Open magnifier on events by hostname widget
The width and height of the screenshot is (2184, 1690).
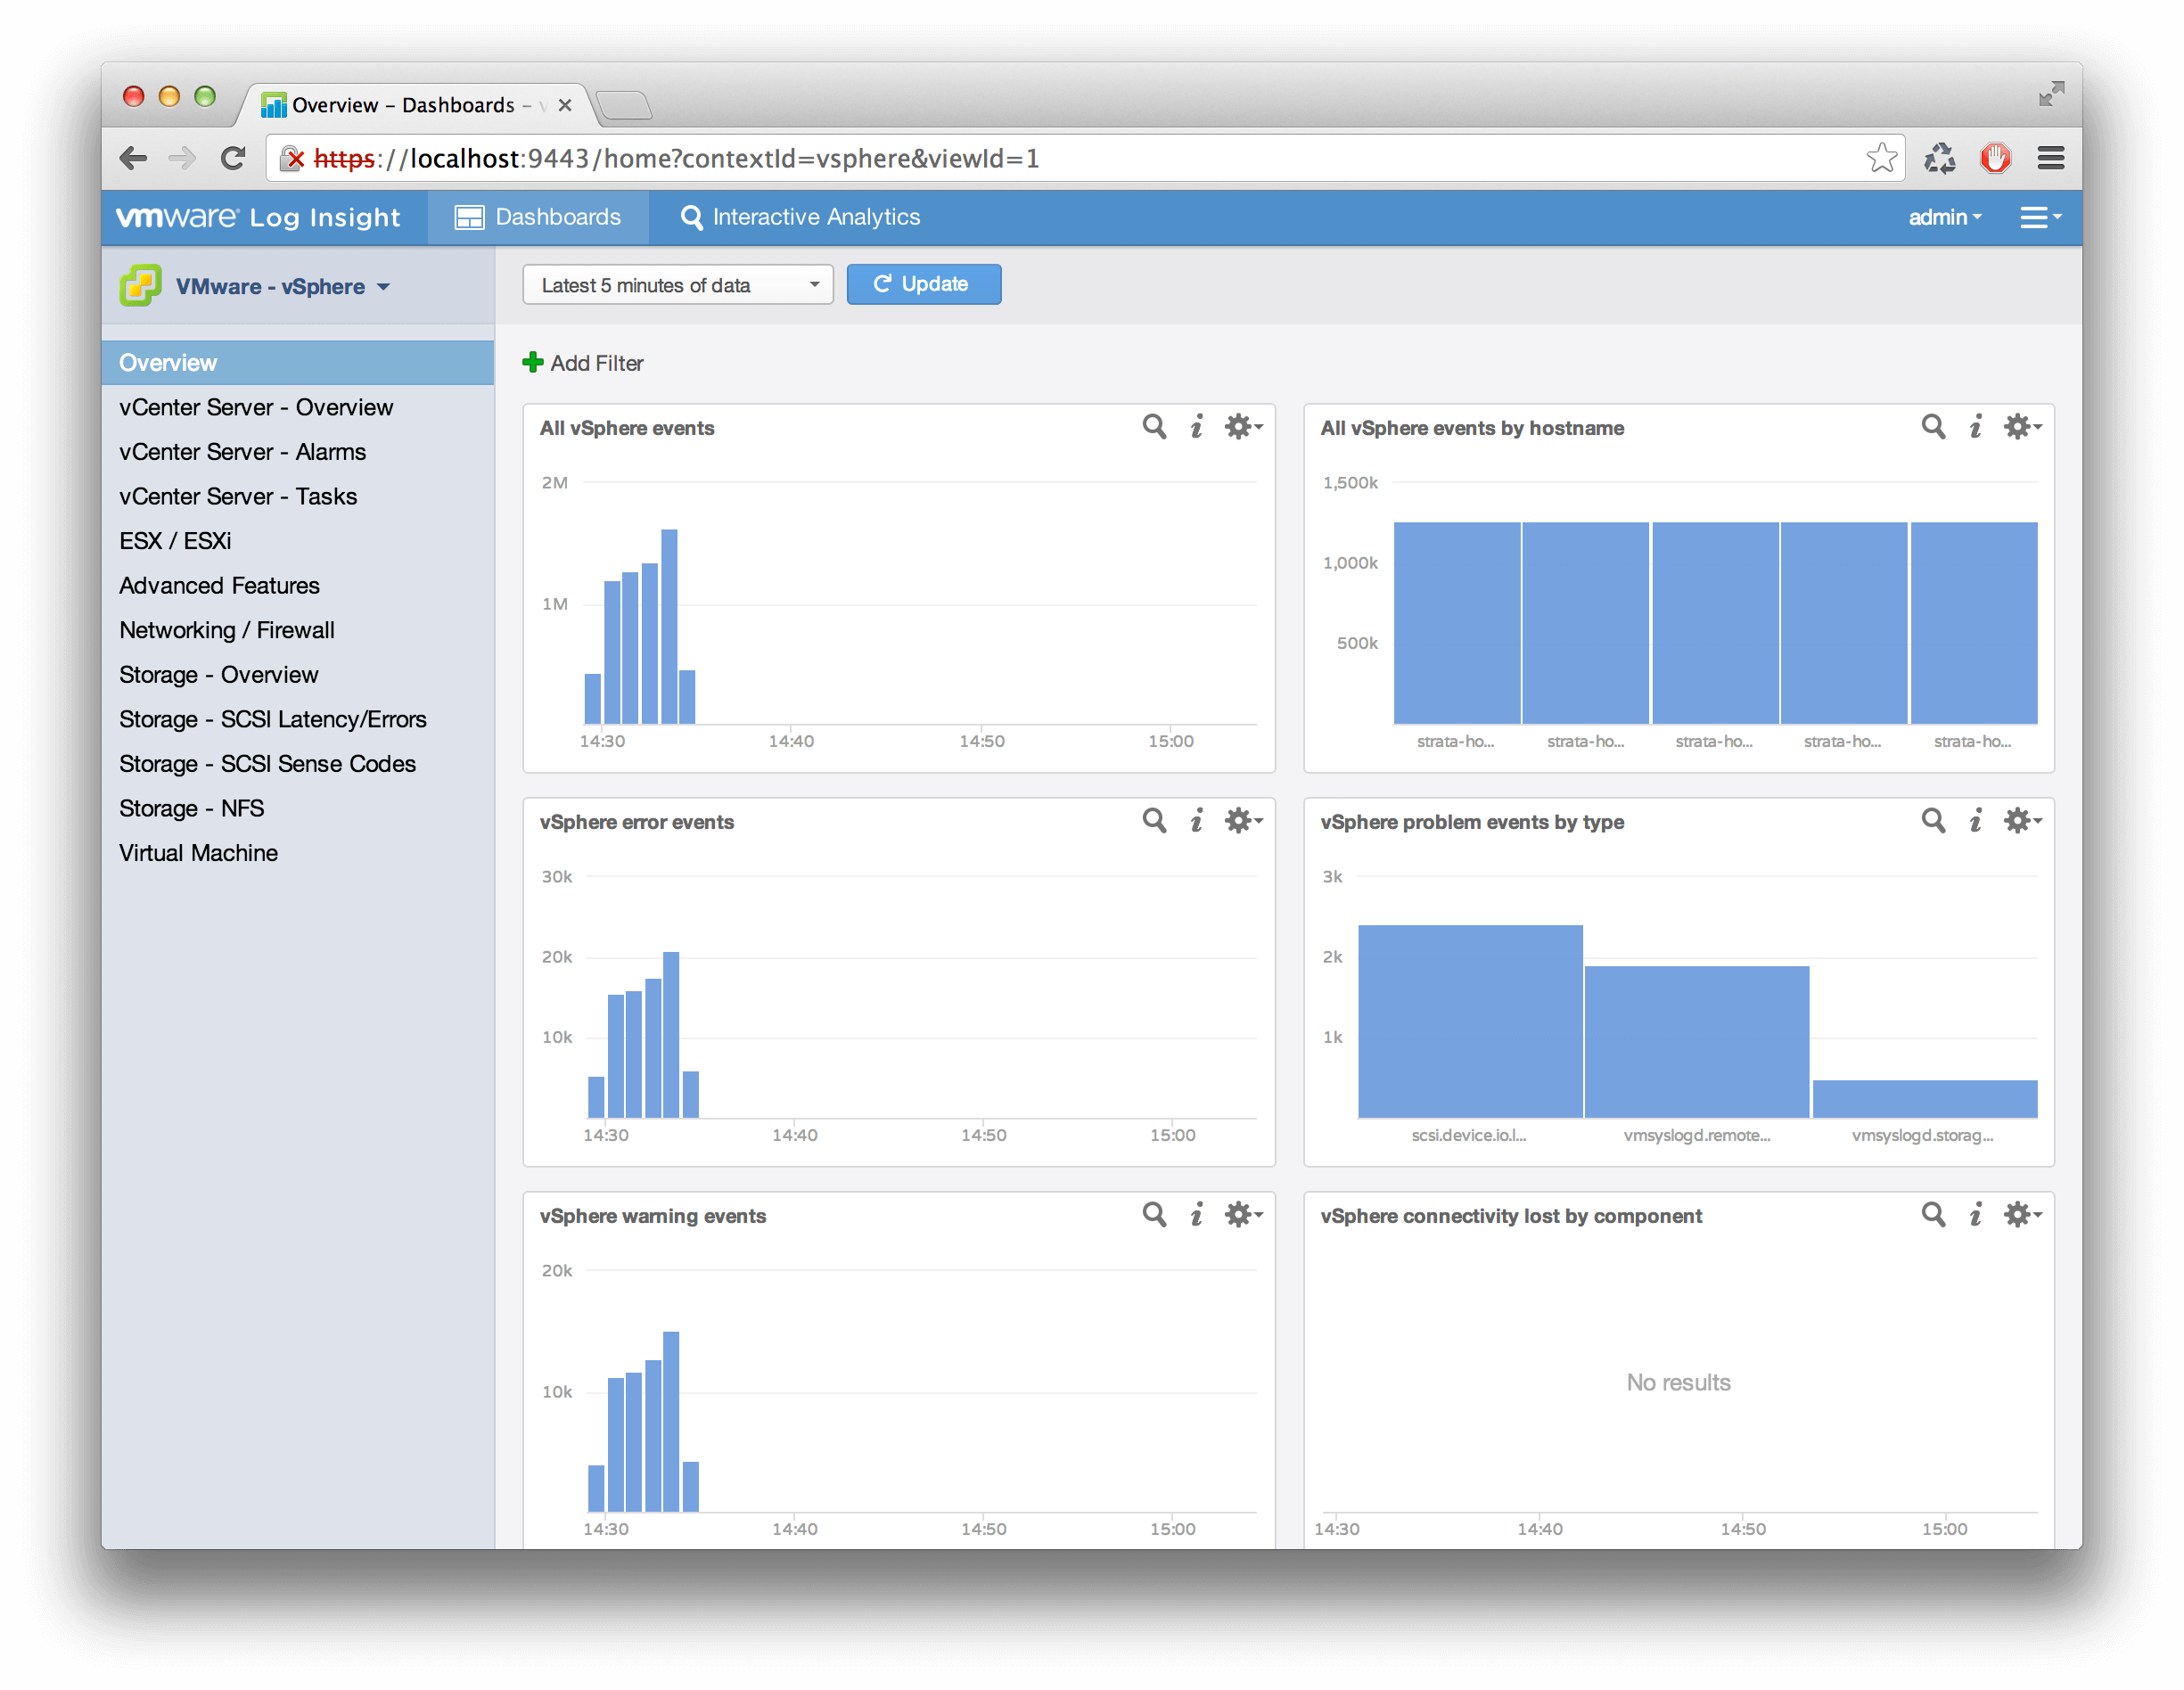click(1933, 427)
